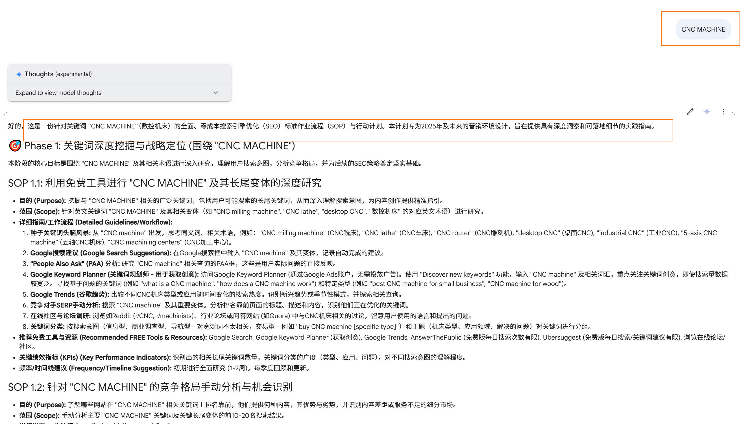
Task: Open the three-dot more options menu
Action: (724, 112)
